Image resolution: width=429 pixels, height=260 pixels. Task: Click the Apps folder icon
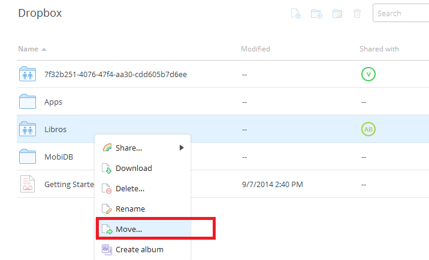click(28, 102)
